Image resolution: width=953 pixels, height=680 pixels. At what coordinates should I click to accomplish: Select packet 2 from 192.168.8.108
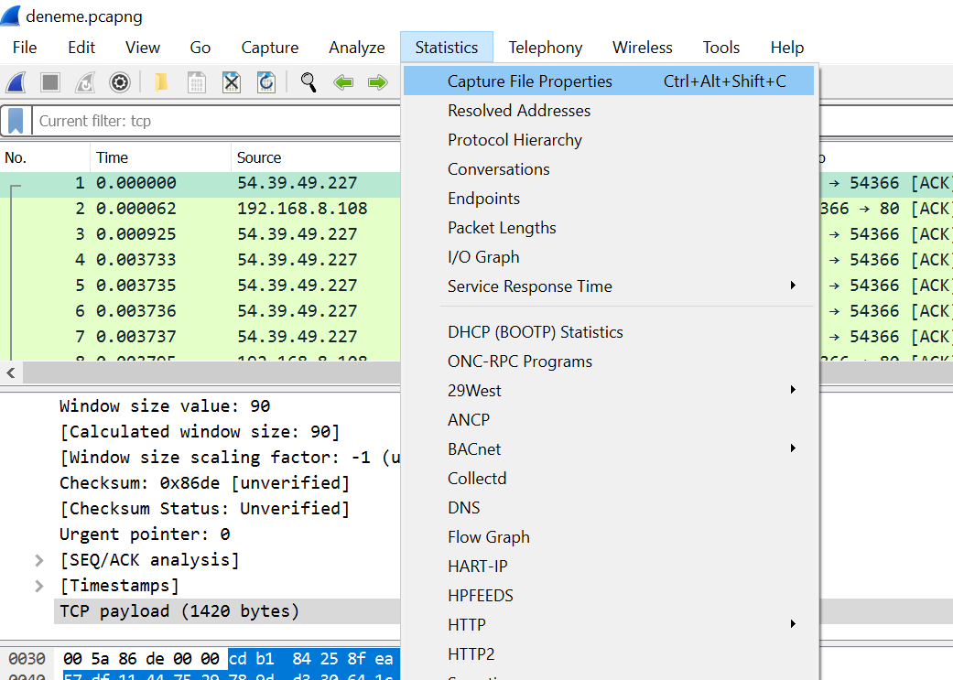(200, 209)
